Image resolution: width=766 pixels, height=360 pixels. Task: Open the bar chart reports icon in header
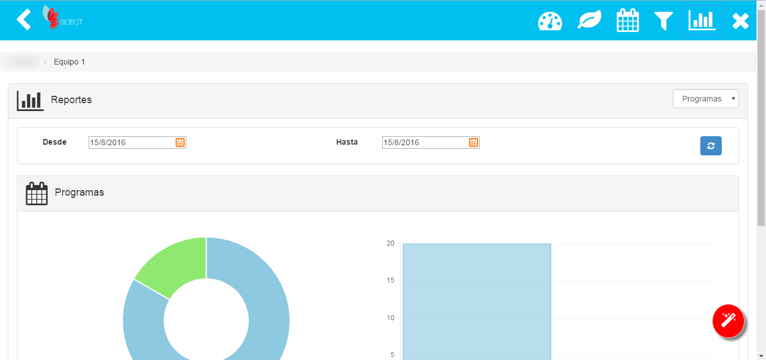(701, 21)
